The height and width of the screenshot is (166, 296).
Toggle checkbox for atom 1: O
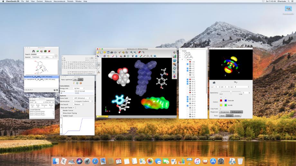click(188, 62)
